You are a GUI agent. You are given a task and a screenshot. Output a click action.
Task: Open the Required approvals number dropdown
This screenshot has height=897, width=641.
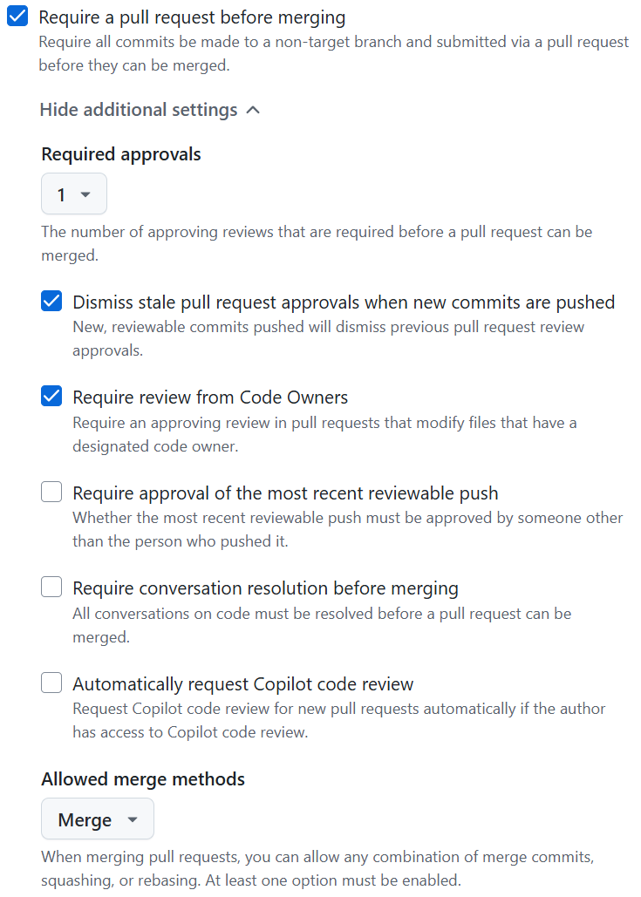(73, 194)
